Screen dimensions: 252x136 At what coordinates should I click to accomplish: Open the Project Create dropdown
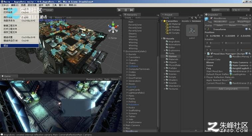(x=167, y=18)
